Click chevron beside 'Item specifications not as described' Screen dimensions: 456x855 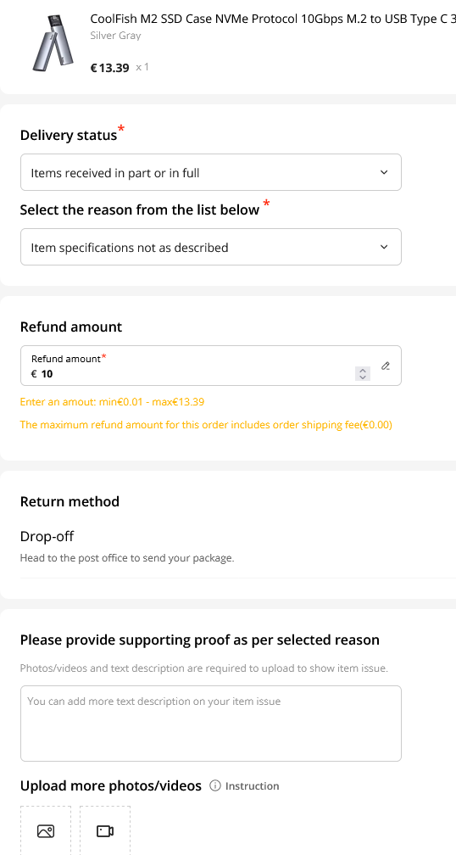click(384, 247)
